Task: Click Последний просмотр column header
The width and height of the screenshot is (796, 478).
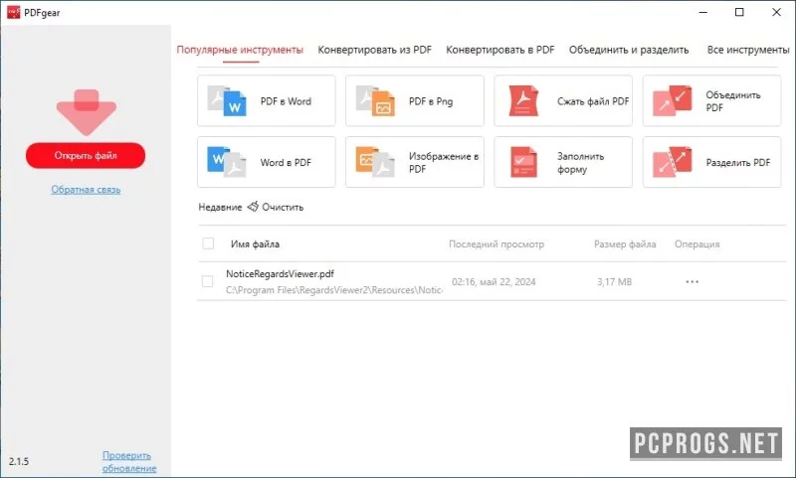Action: click(496, 243)
